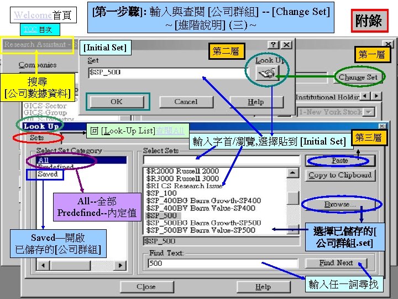Click the category list left scroll arrow

[x=43, y=265]
